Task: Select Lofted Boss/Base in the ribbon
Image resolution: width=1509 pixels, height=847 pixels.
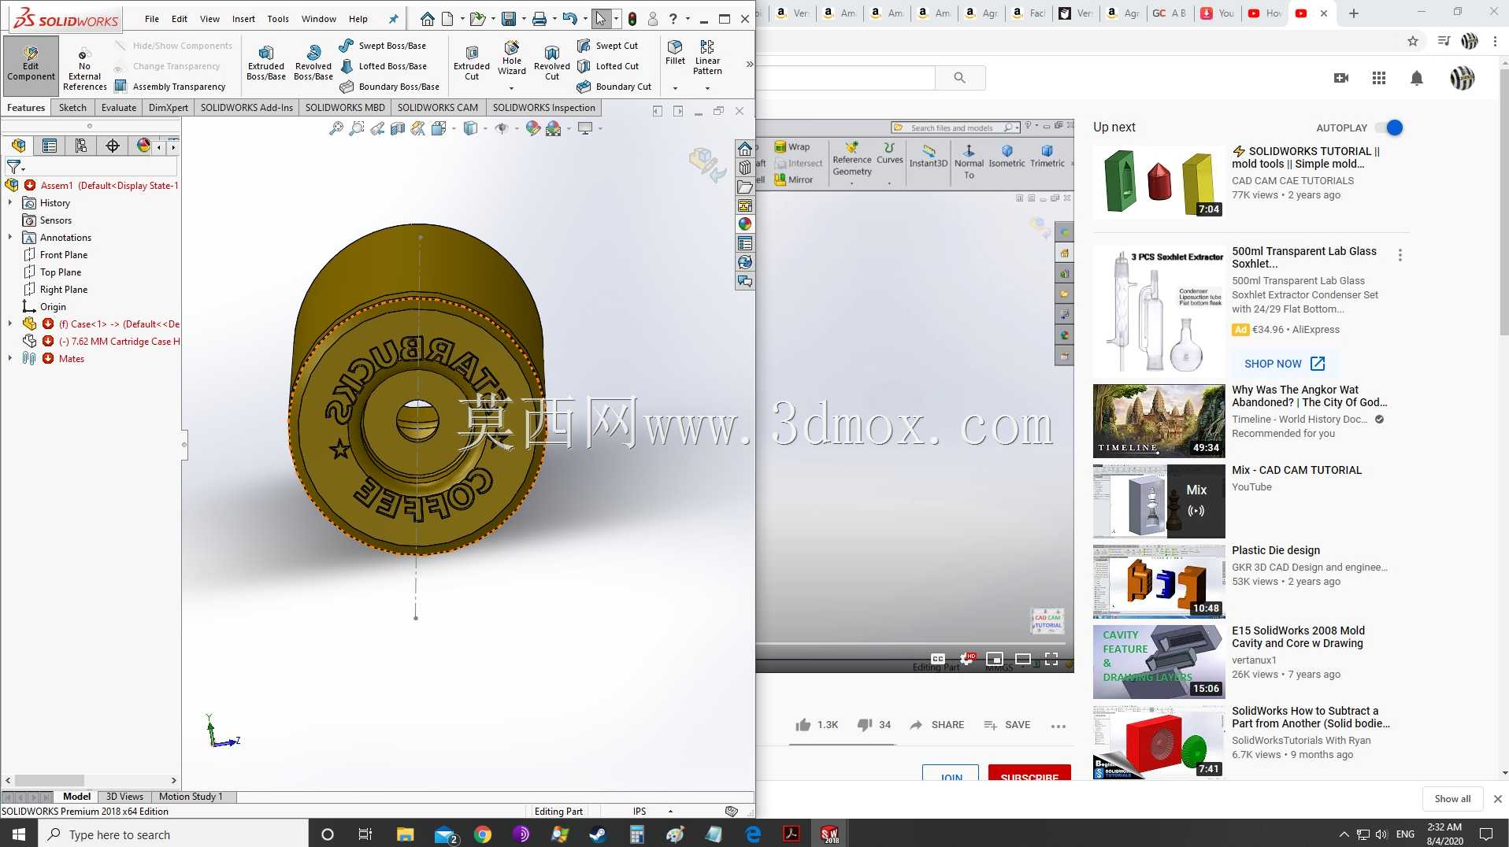Action: [x=384, y=66]
